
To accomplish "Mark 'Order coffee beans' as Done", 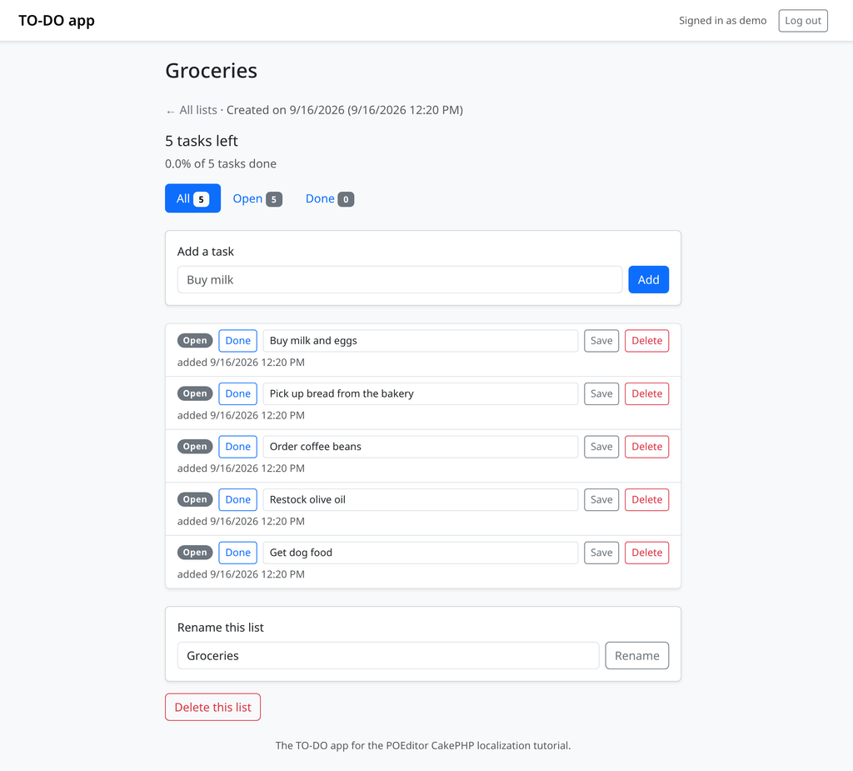I will click(237, 447).
